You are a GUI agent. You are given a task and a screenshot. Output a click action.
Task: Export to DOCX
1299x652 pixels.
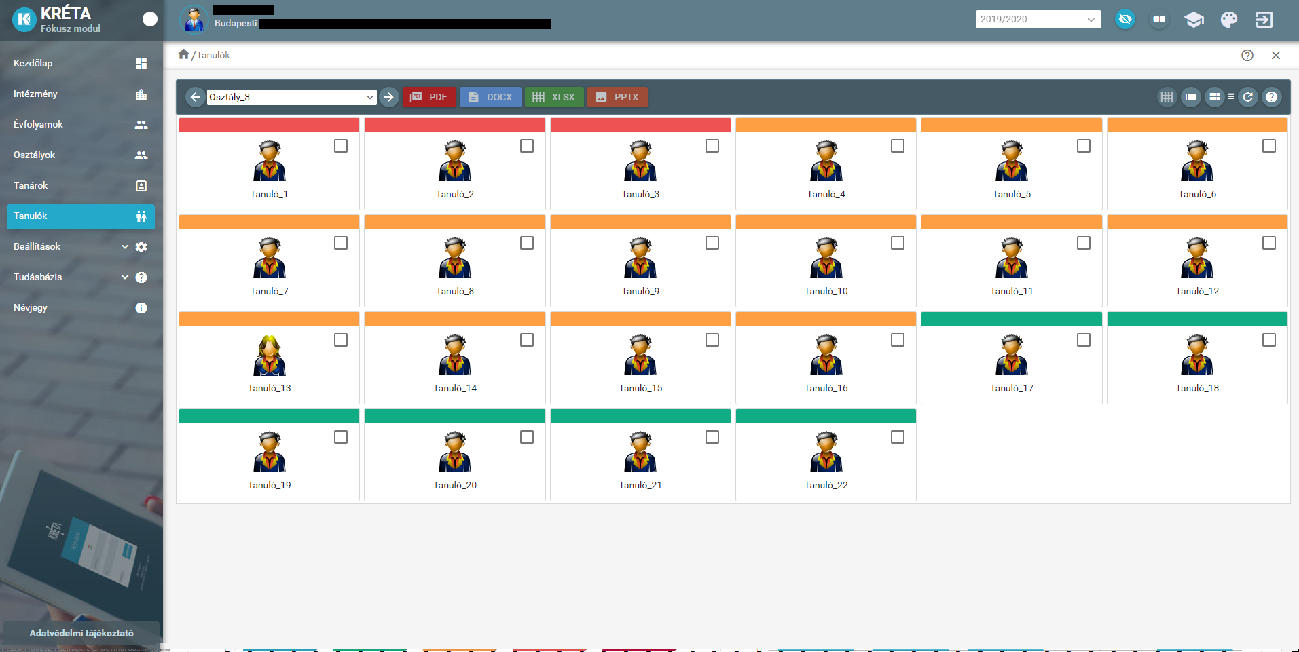tap(490, 97)
